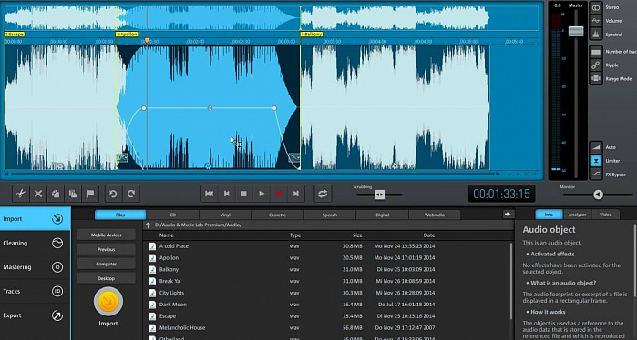The height and width of the screenshot is (340, 637).
Task: Stop playback
Action: (x=243, y=194)
